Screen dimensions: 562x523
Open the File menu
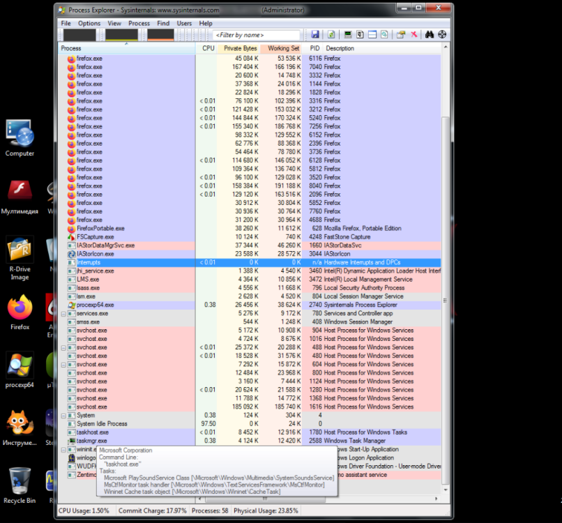66,23
